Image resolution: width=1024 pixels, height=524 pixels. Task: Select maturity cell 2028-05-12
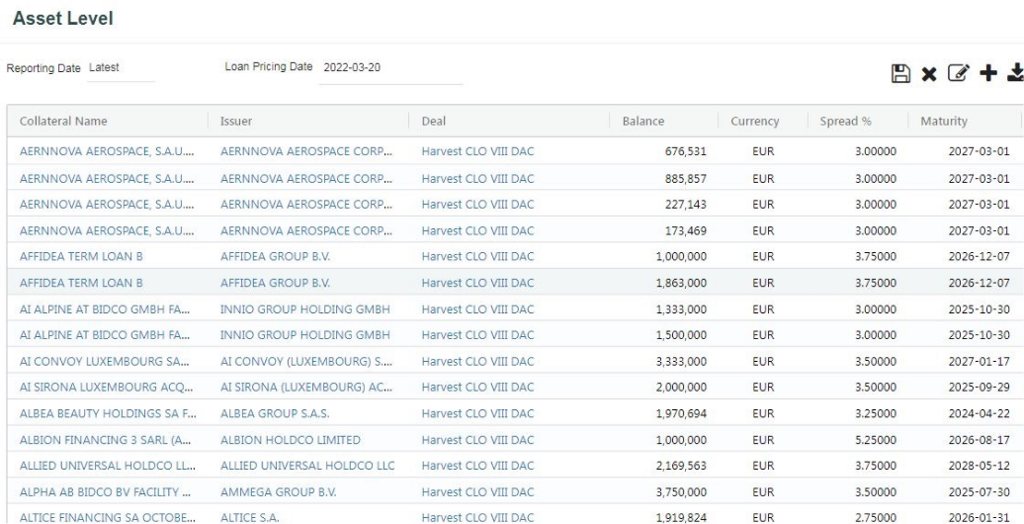tap(979, 466)
